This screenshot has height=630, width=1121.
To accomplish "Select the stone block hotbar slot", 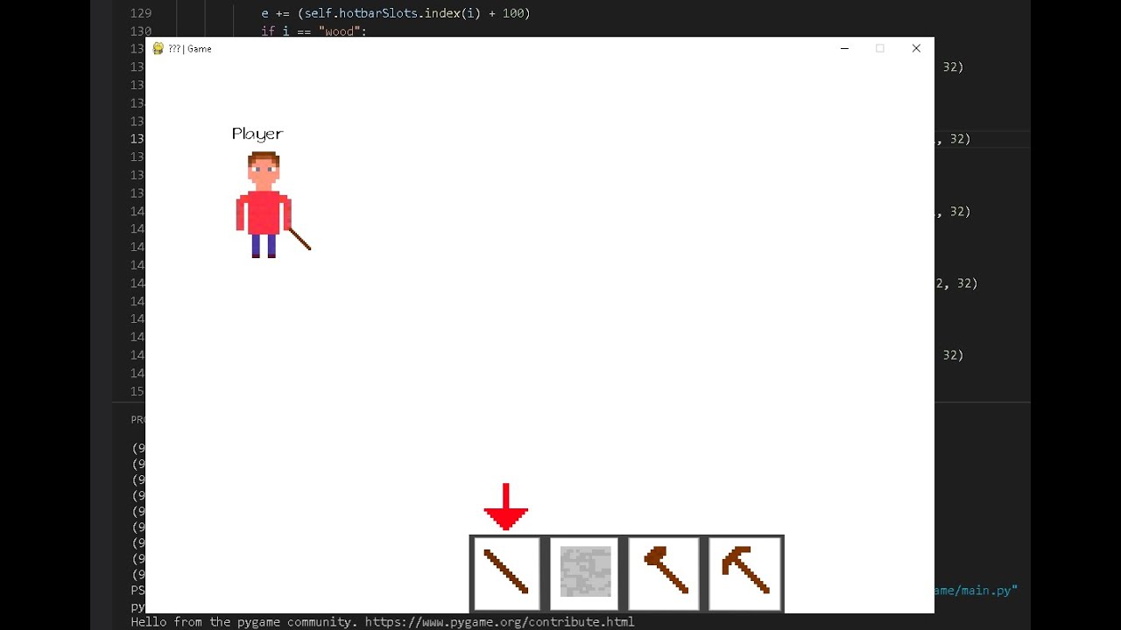I will 585,573.
